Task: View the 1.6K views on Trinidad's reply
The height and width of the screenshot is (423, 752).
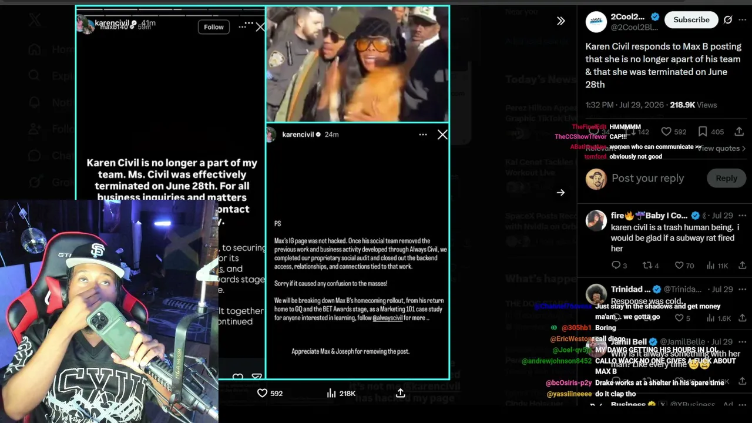Action: click(x=719, y=318)
